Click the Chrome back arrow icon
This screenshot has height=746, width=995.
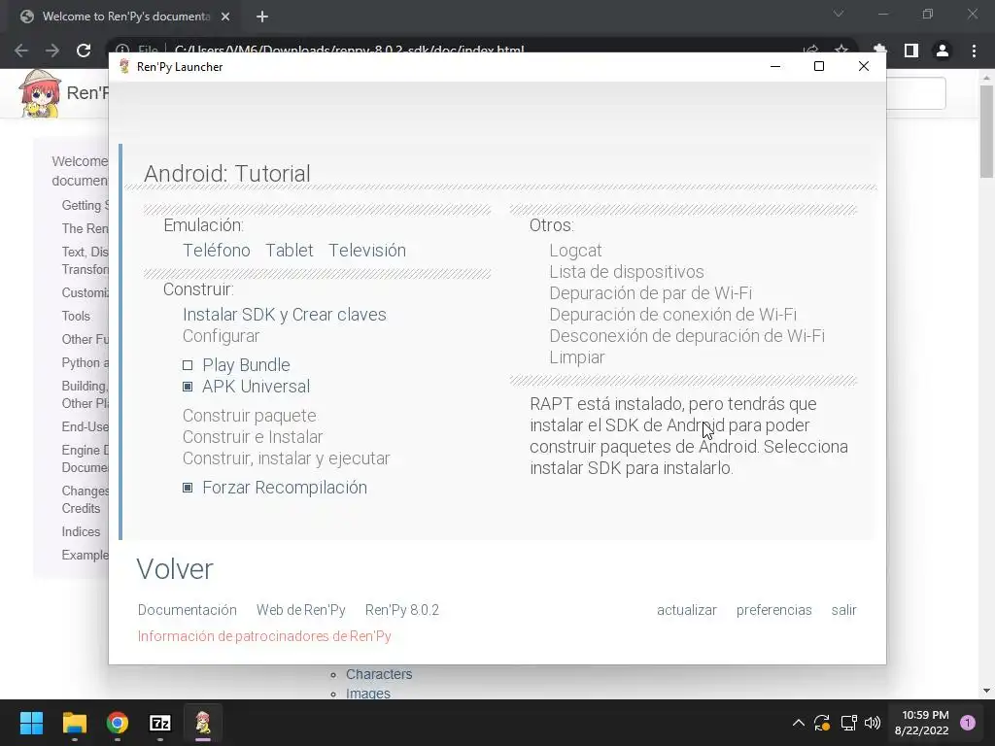[x=21, y=51]
